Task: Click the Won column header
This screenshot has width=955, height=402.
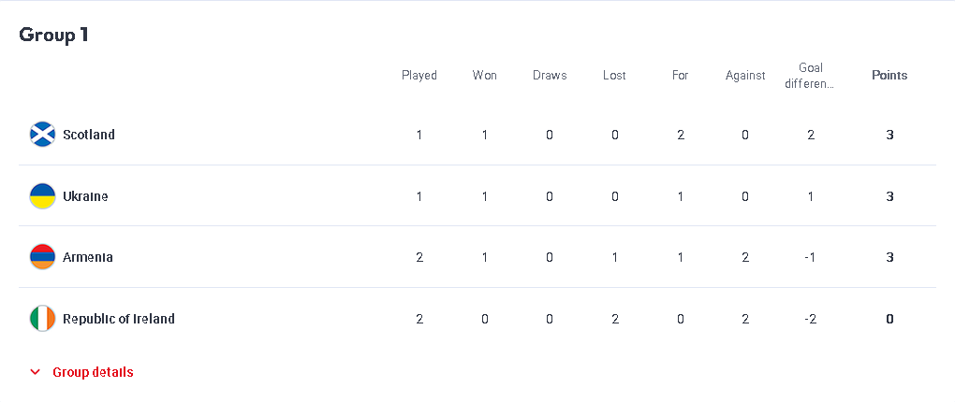Action: coord(485,76)
